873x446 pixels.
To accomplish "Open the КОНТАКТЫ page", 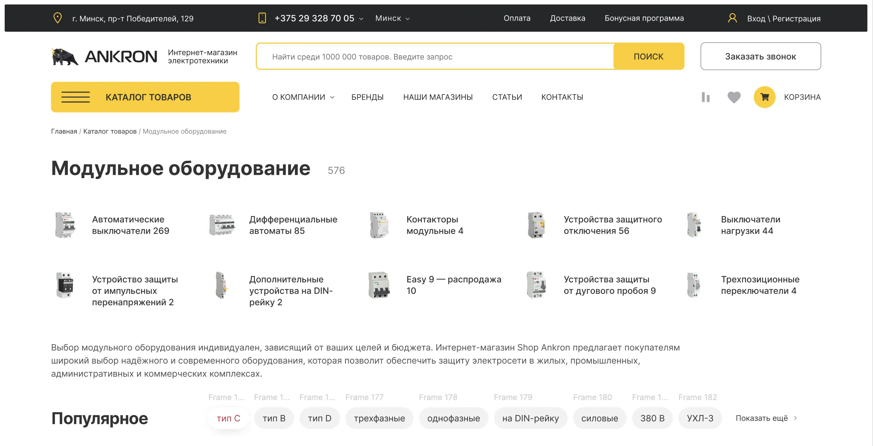I will coord(562,97).
